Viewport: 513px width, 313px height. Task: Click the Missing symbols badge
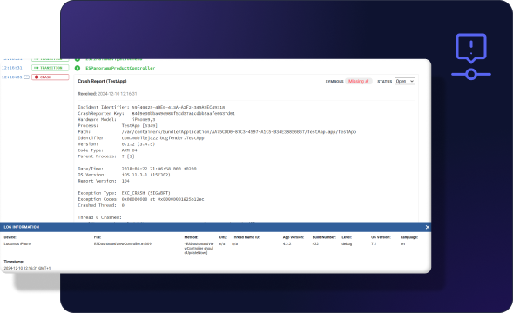(x=358, y=81)
